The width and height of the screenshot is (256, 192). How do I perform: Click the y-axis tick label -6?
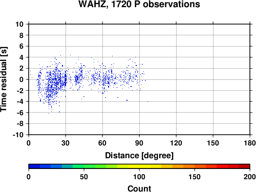pos(20,113)
